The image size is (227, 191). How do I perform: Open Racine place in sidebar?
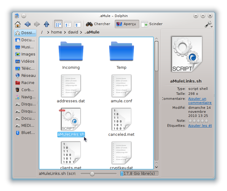point(25,82)
